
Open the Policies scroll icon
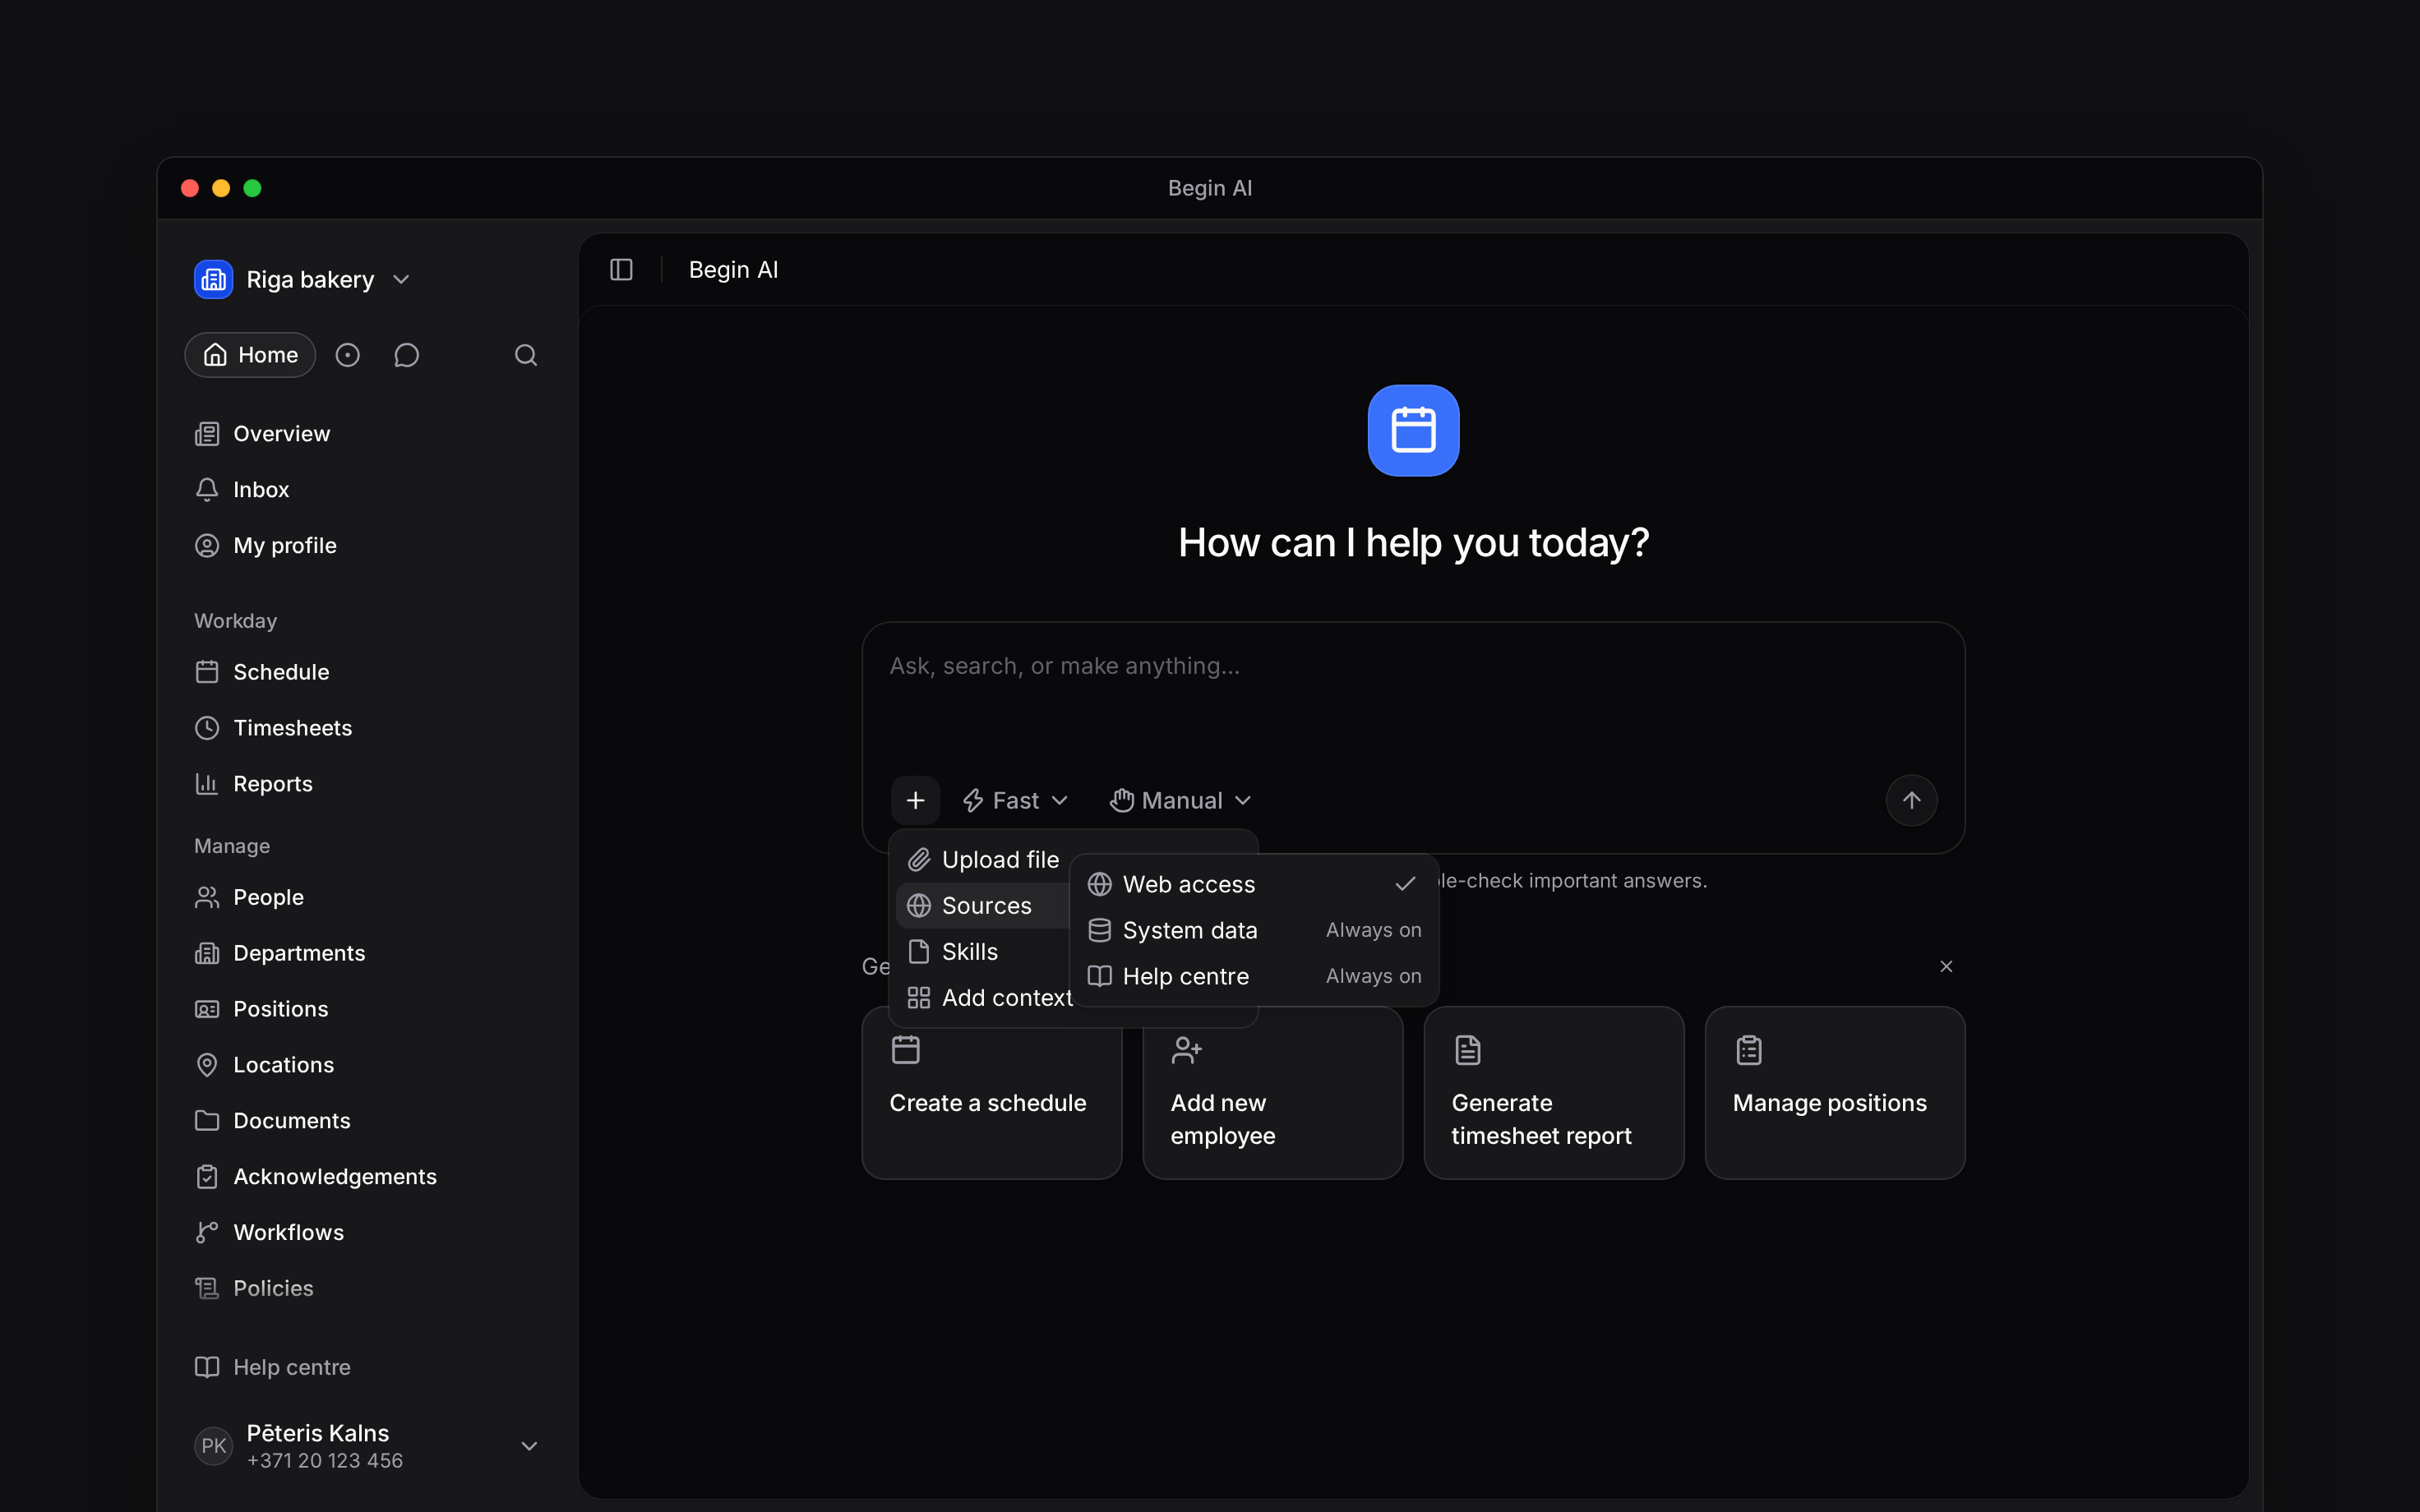pos(207,1289)
